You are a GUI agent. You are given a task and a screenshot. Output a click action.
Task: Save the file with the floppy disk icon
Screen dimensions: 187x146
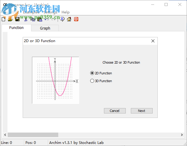pyautogui.click(x=17, y=19)
